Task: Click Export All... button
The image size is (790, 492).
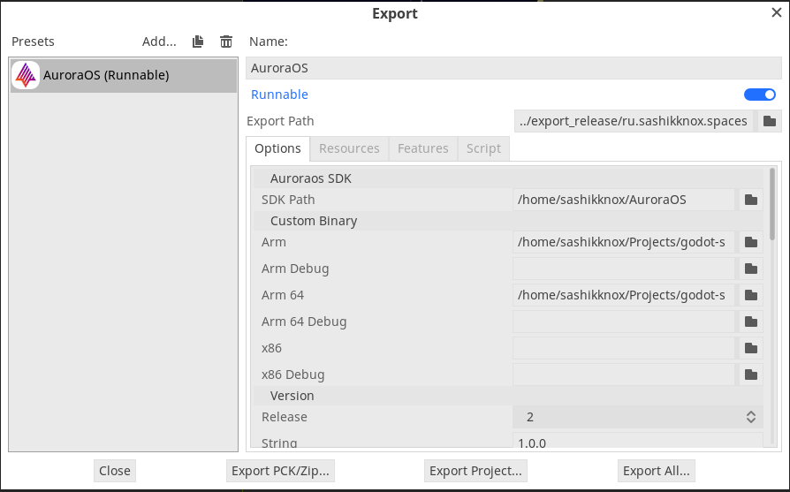Action: click(x=656, y=471)
